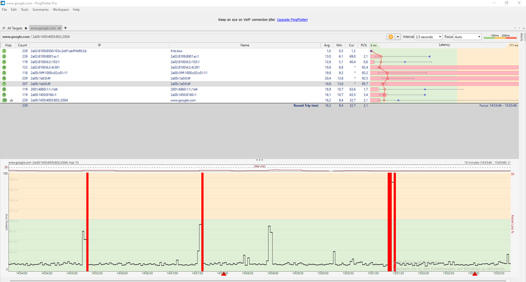
Task: Close the All Targets tab
Action: pyautogui.click(x=26, y=28)
